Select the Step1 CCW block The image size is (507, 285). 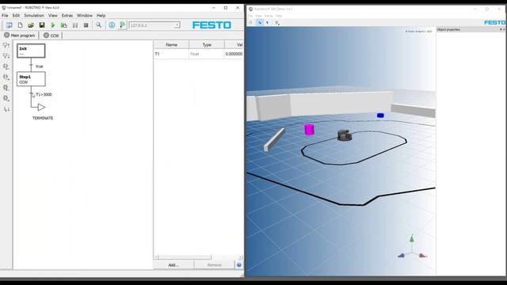click(x=31, y=79)
